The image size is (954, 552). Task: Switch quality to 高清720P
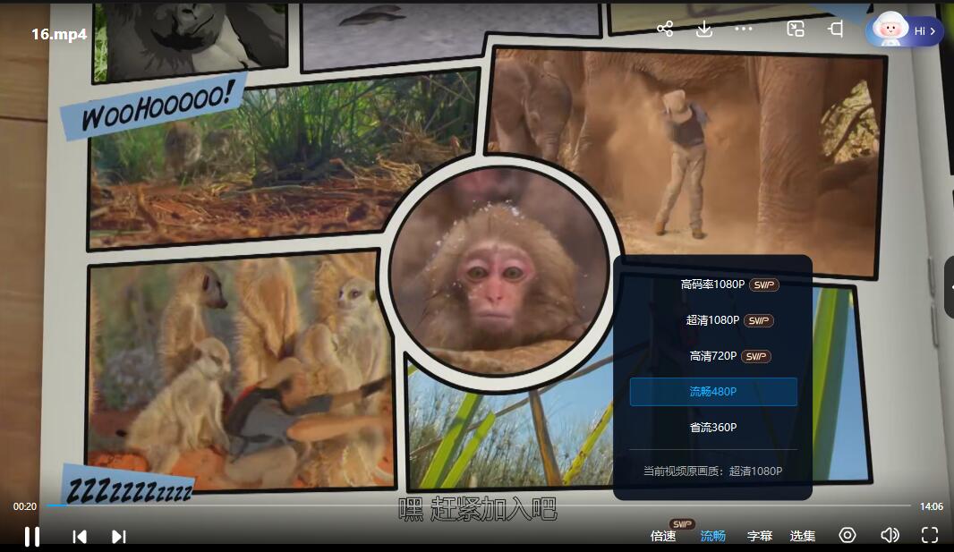coord(713,356)
